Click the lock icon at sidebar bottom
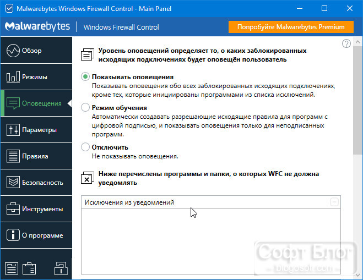This screenshot has height=280, width=363. tap(61, 268)
